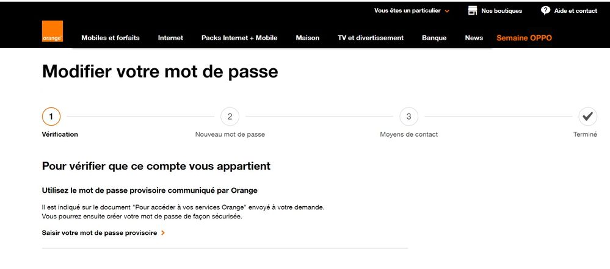Click the Orange logo
The height and width of the screenshot is (269, 610).
[52, 32]
